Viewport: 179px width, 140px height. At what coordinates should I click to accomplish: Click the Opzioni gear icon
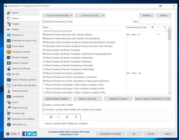tap(9, 13)
